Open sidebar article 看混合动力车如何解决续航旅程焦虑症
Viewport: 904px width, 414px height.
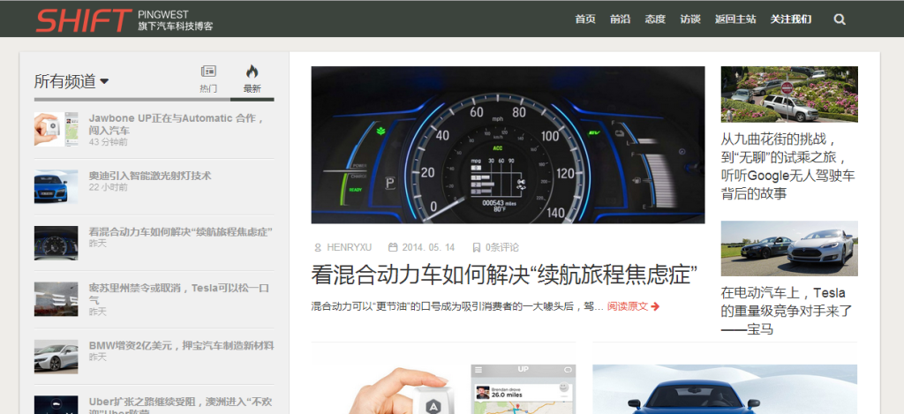pos(180,232)
